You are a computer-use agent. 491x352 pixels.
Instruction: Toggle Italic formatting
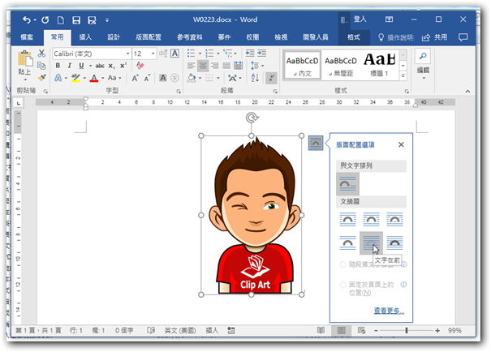[x=70, y=66]
